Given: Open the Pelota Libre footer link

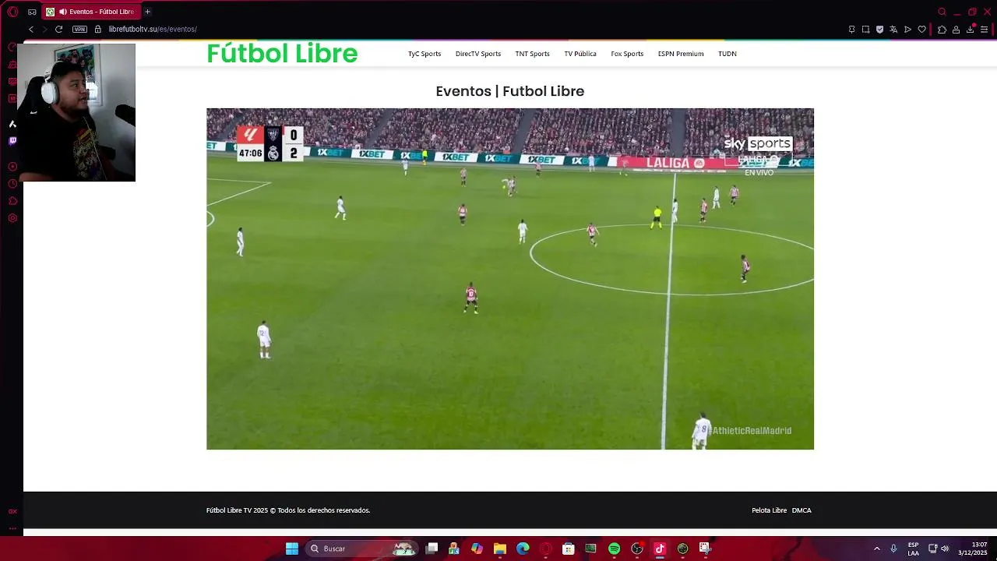Looking at the screenshot, I should (x=769, y=510).
